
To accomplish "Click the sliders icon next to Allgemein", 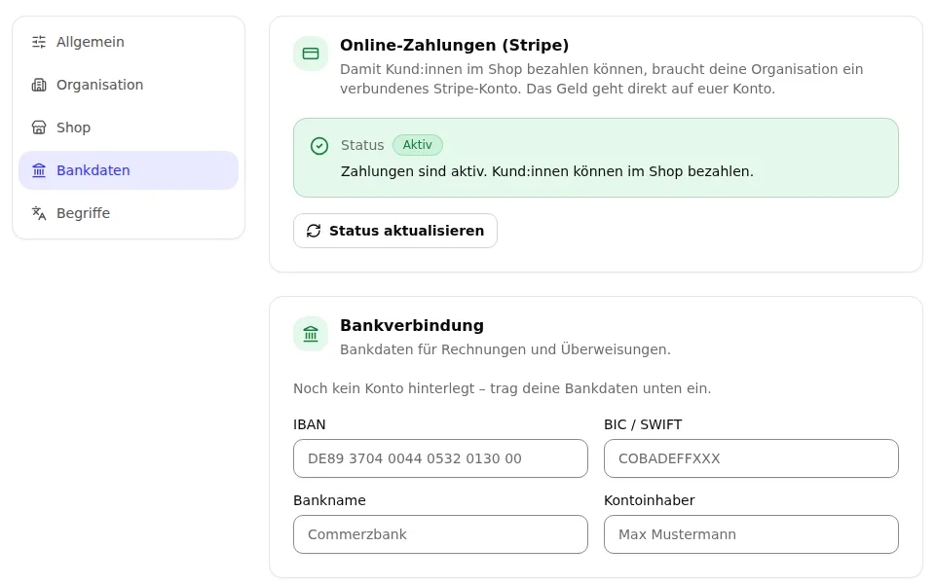I will [39, 42].
